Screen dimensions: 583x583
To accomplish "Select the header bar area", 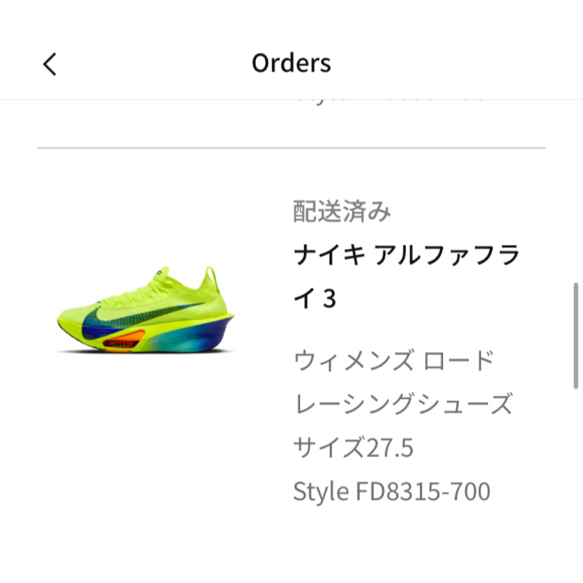I will (291, 63).
